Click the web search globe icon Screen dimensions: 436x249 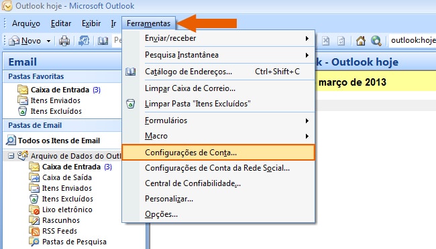[x=376, y=41]
